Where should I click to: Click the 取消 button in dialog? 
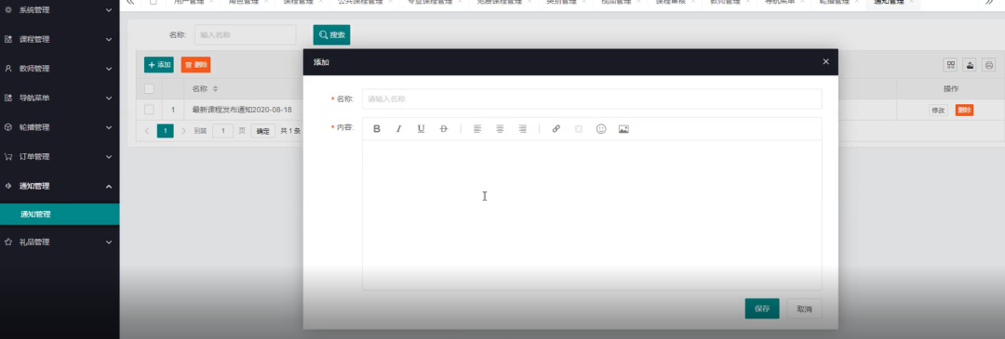point(804,308)
